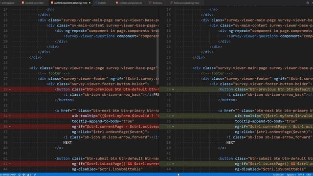Viewport: 313px width, 176px height.
Task: Click added button line 29 in right pane
Action: tap(236, 89)
